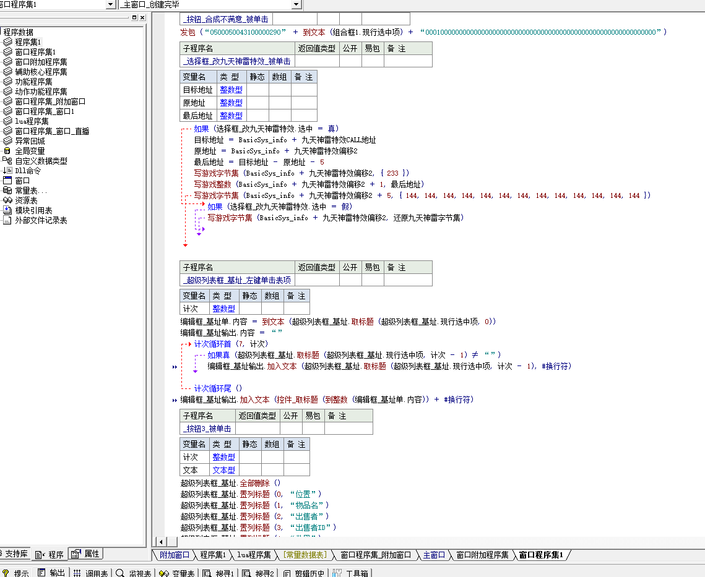Click the 变量表 icon in bottom bar

coord(164,573)
